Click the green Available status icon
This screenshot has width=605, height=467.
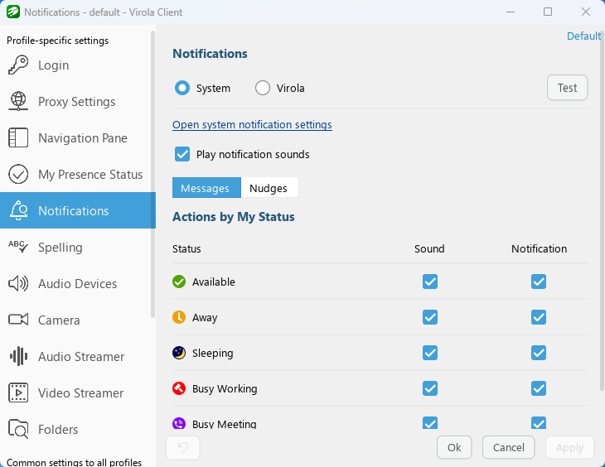coord(179,282)
